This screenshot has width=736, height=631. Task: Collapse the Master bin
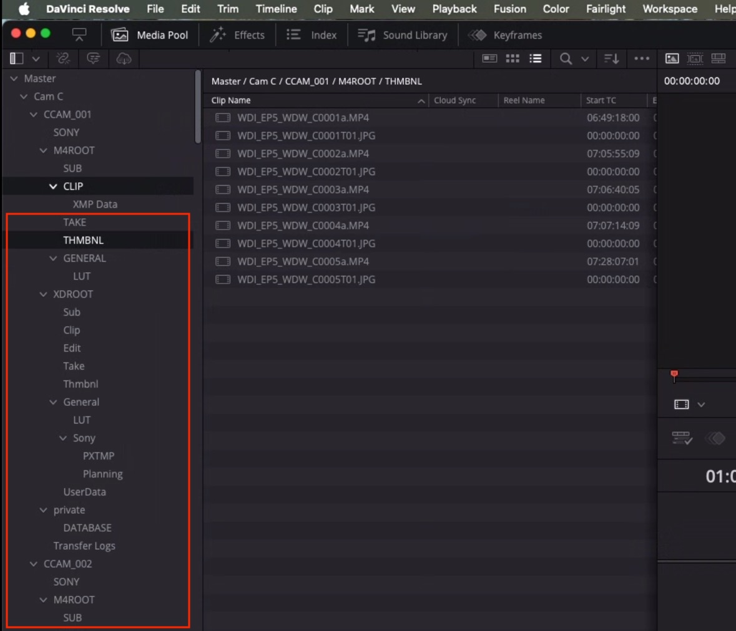pyautogui.click(x=14, y=79)
